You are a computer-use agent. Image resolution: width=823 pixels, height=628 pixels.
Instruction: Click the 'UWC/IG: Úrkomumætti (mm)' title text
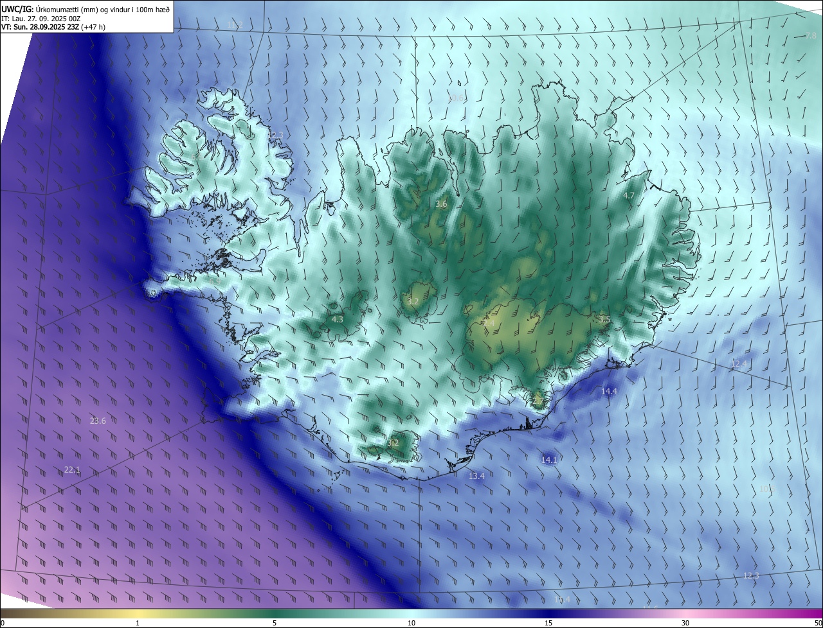point(50,9)
